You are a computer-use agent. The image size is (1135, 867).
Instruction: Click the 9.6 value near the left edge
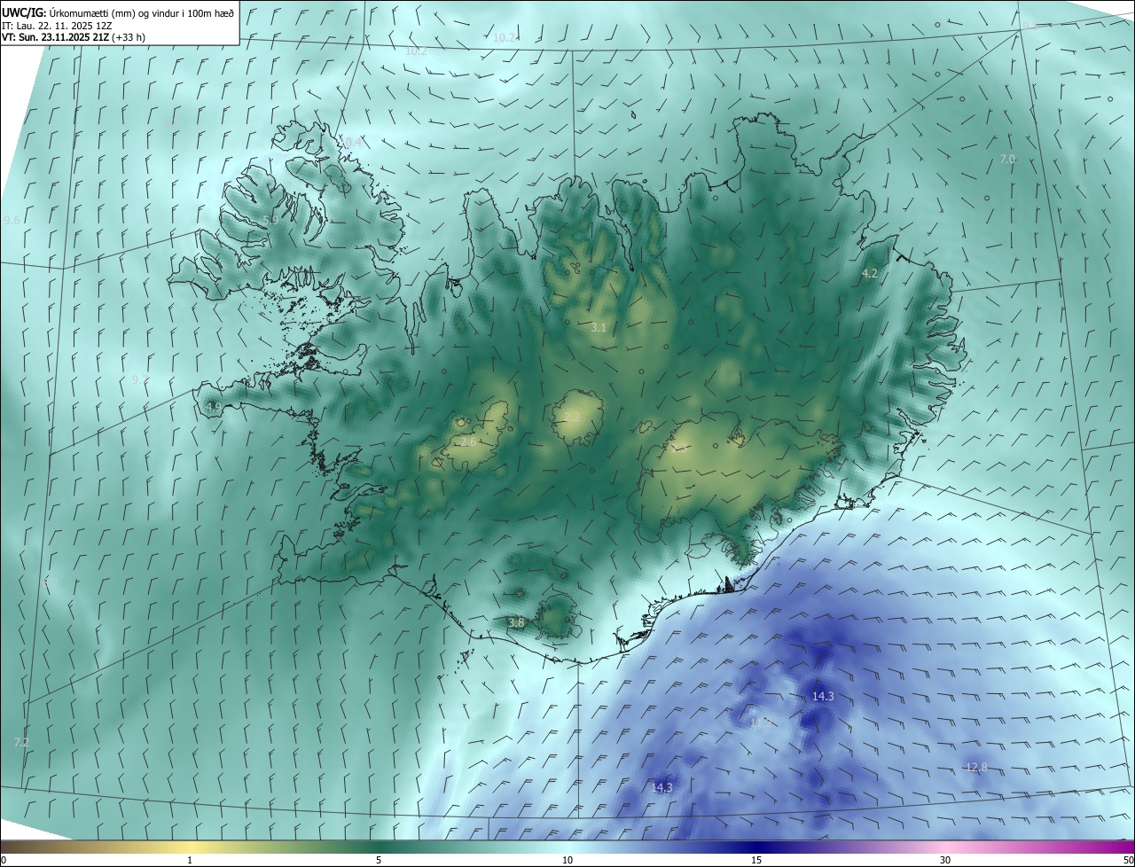(12, 220)
